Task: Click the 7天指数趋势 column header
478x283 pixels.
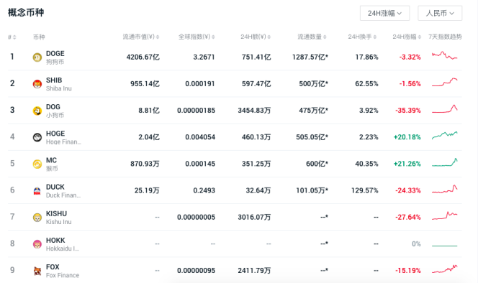Action: [x=445, y=37]
